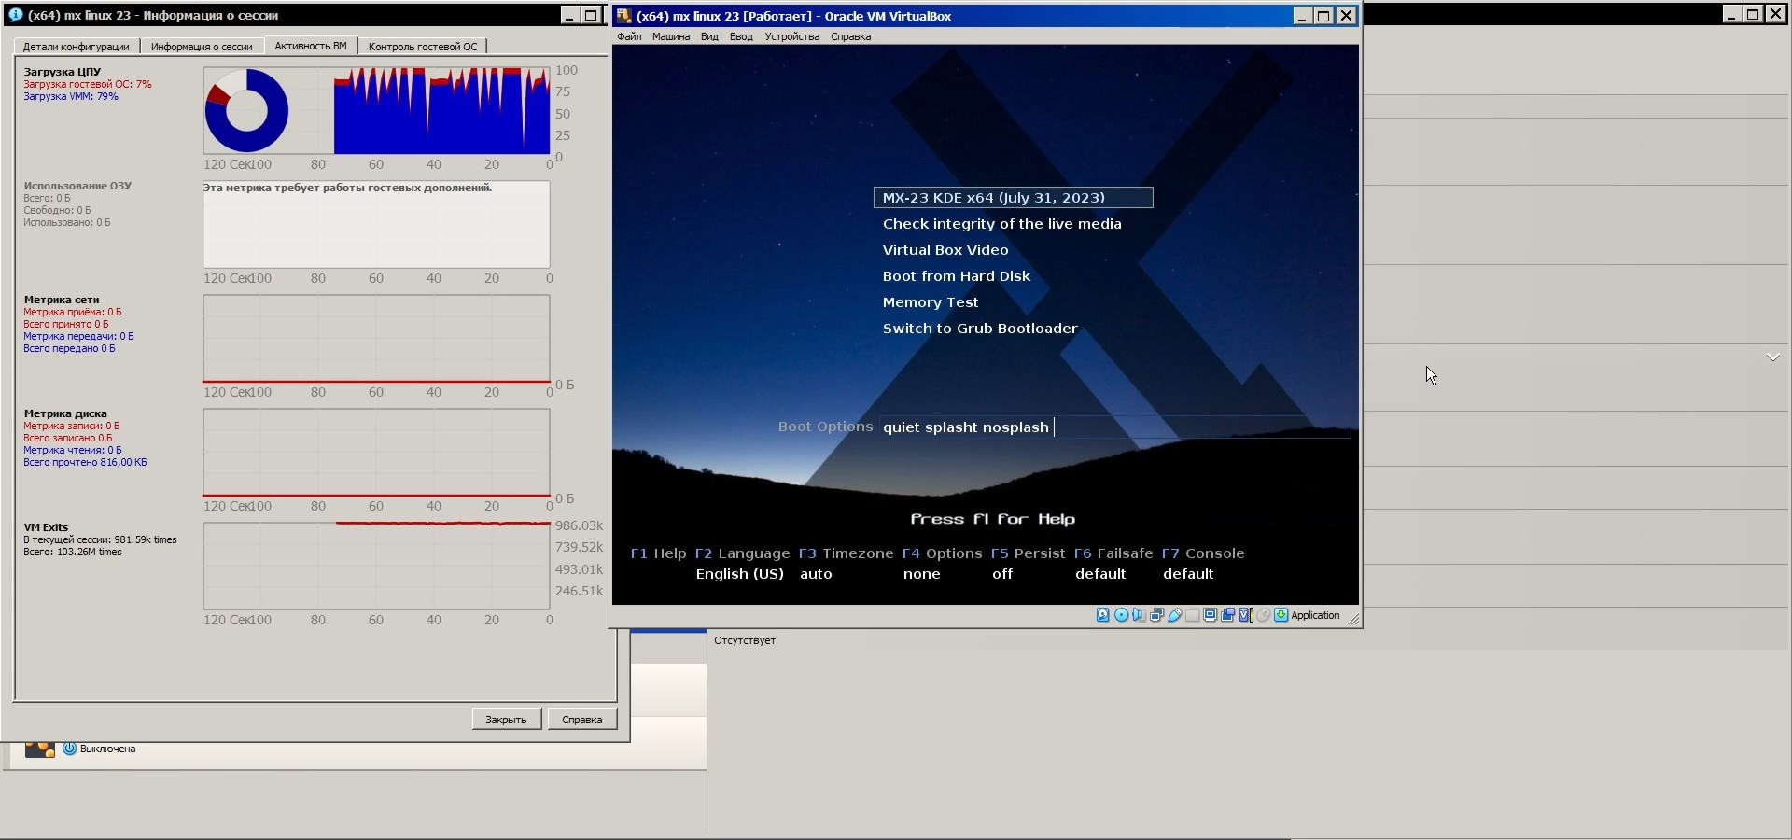
Task: Select Boot from Hard Disk entry
Action: [x=956, y=276]
